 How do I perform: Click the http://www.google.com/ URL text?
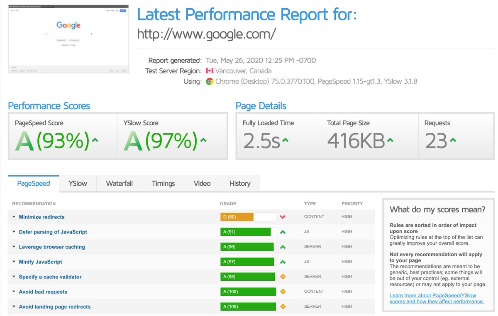[x=206, y=34]
